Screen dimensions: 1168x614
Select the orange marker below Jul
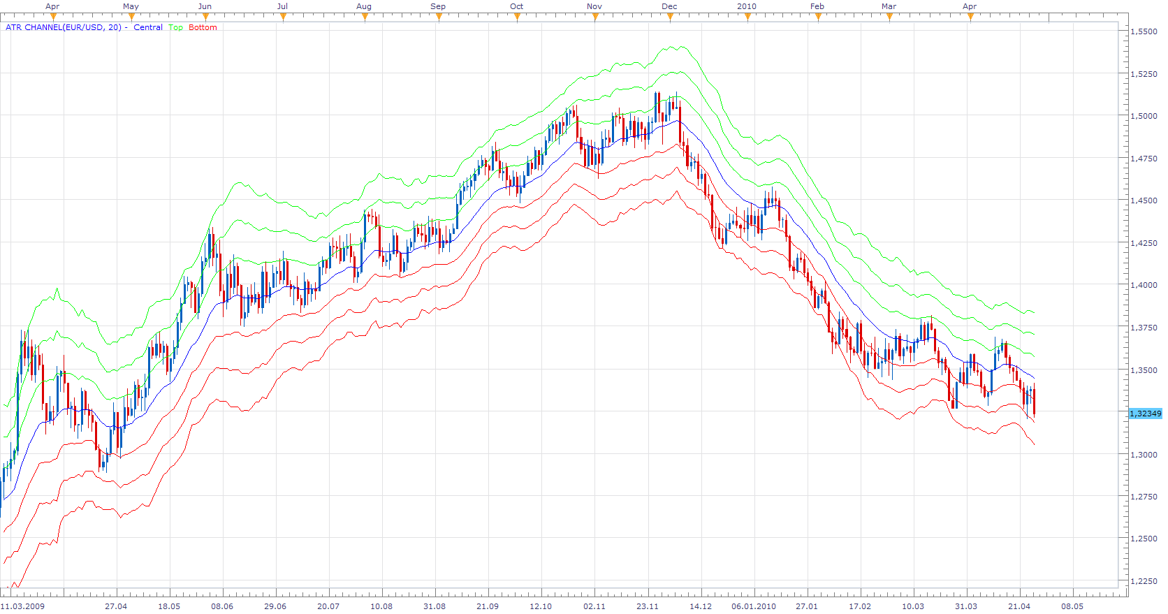point(283,17)
